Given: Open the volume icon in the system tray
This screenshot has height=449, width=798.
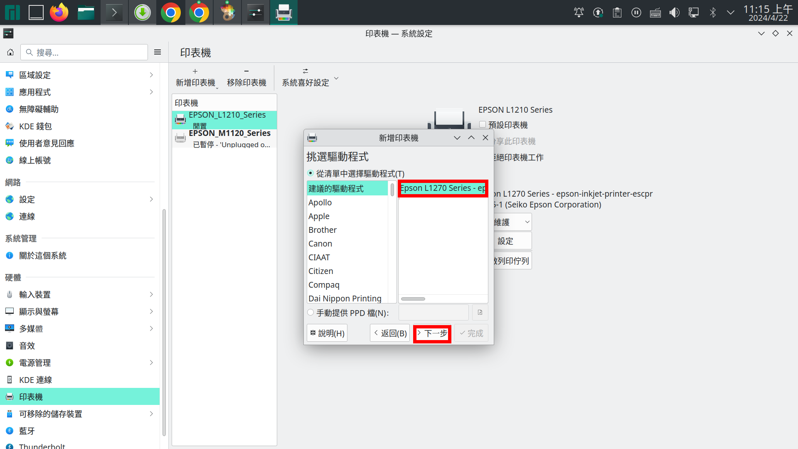Looking at the screenshot, I should tap(674, 12).
